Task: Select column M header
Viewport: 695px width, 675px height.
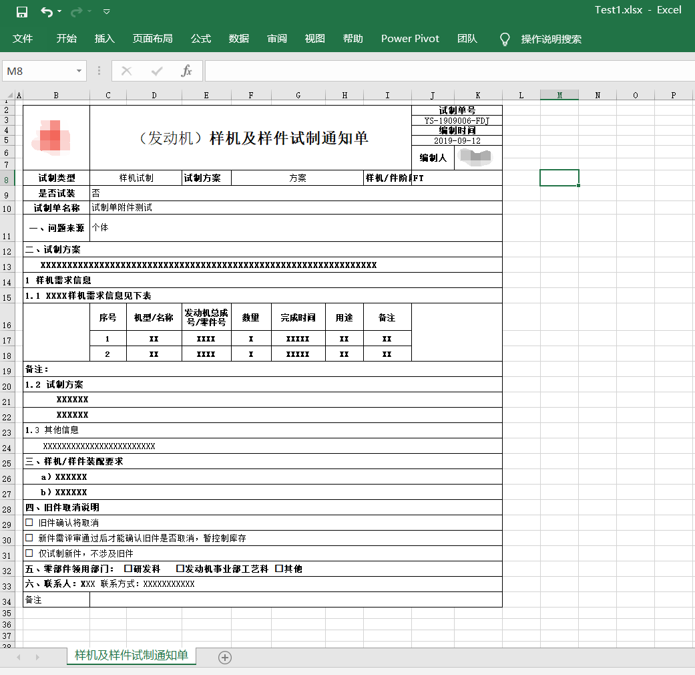Action: coord(559,95)
